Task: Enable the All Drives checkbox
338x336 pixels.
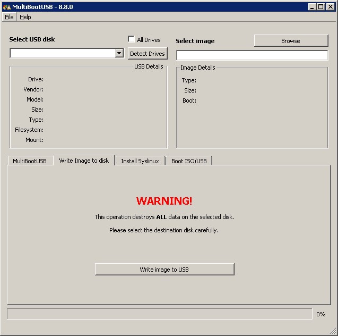Action: click(131, 39)
